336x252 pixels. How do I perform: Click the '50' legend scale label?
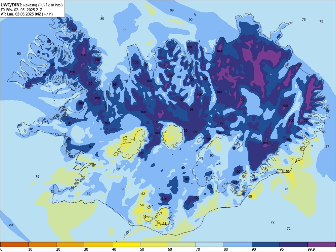click(x=142, y=249)
